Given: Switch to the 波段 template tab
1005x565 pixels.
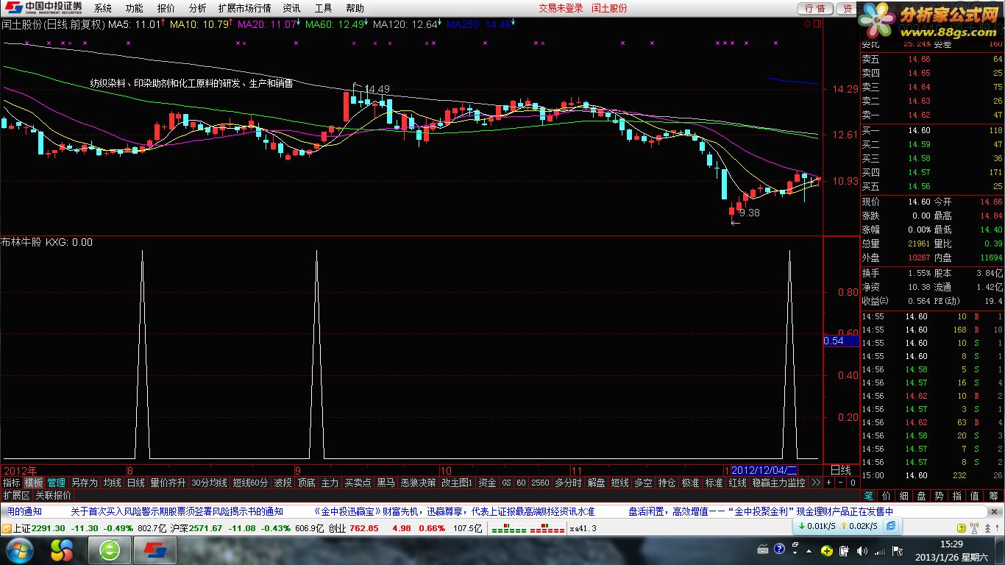Looking at the screenshot, I should click(283, 483).
